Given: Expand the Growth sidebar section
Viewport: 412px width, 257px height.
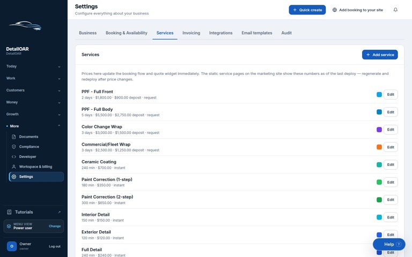Looking at the screenshot, I should coord(33,114).
